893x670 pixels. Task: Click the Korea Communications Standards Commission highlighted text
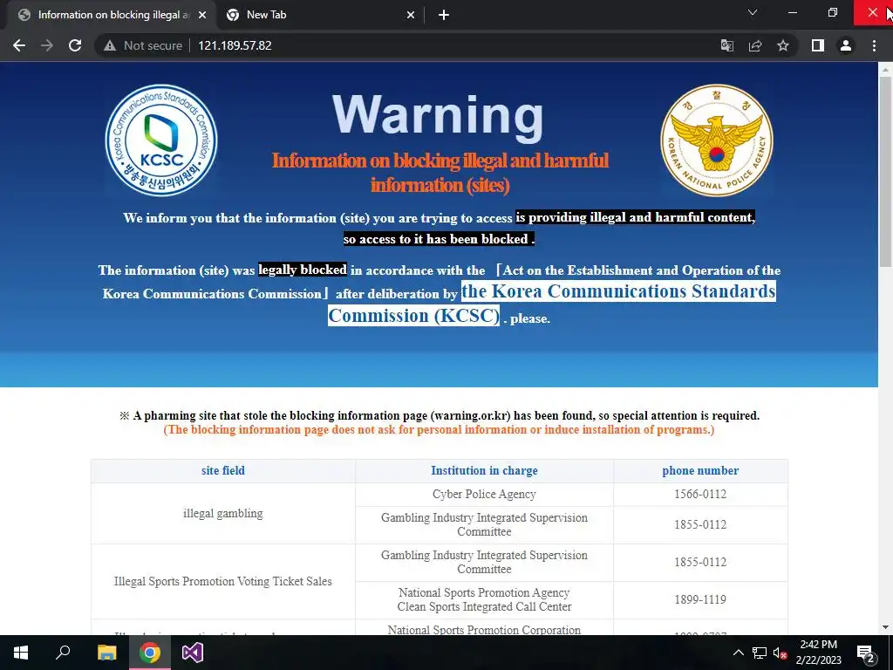(x=551, y=303)
